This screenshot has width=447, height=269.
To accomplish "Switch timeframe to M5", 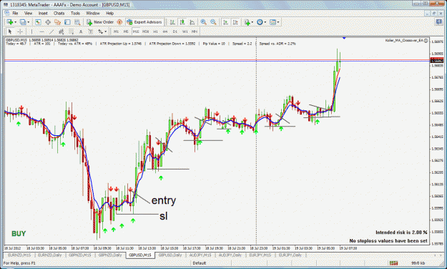I will point(126,31).
